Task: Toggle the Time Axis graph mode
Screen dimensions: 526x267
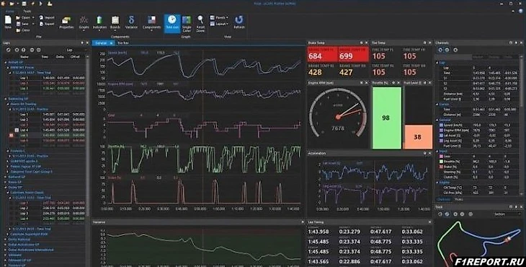Action: coord(172,24)
